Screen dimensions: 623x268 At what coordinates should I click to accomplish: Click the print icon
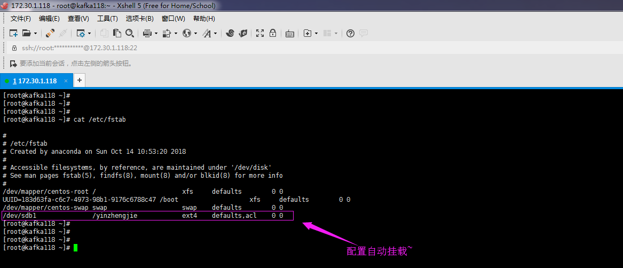[x=147, y=34]
